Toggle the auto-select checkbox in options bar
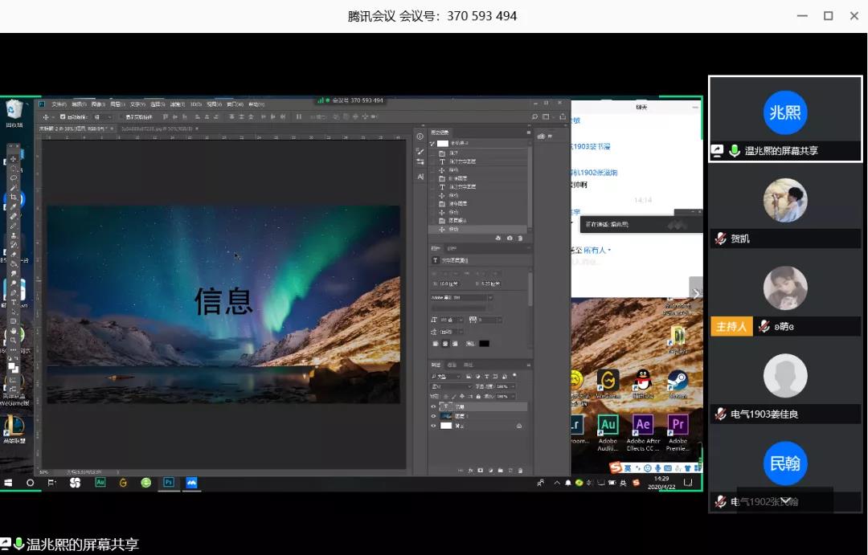Viewport: 868px width, 555px height. pos(62,117)
